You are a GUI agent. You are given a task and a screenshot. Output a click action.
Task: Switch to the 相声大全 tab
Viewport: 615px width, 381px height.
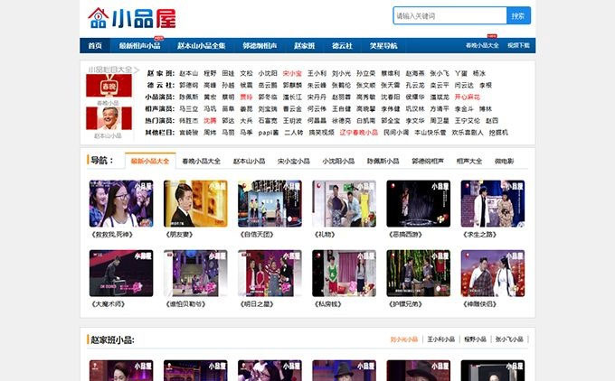coord(469,161)
